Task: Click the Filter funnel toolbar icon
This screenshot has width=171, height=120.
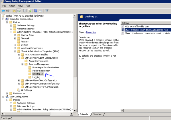Action: tap(47, 11)
